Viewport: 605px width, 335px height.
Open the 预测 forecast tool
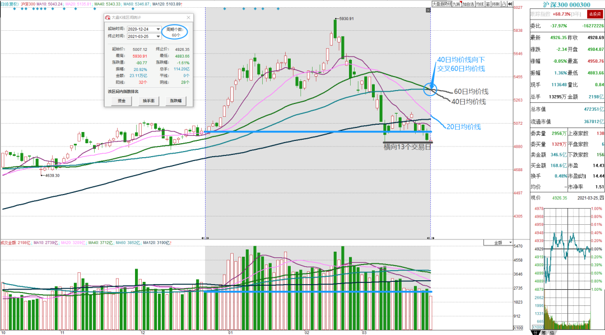click(495, 4)
